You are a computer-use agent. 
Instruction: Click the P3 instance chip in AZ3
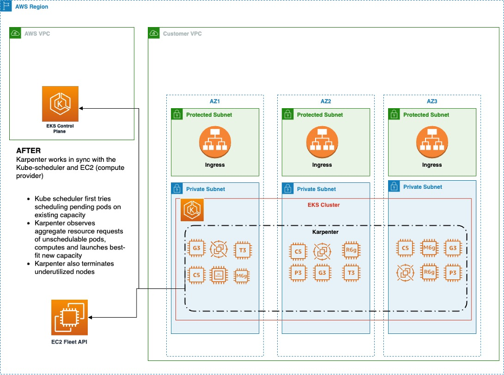pyautogui.click(x=453, y=273)
